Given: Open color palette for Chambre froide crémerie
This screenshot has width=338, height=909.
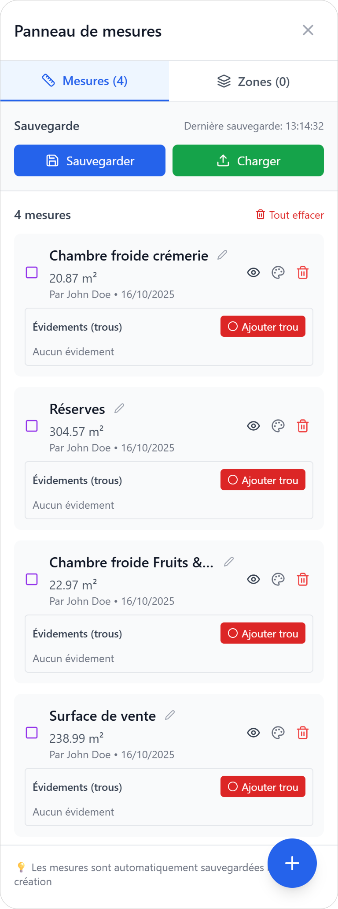Looking at the screenshot, I should point(278,272).
